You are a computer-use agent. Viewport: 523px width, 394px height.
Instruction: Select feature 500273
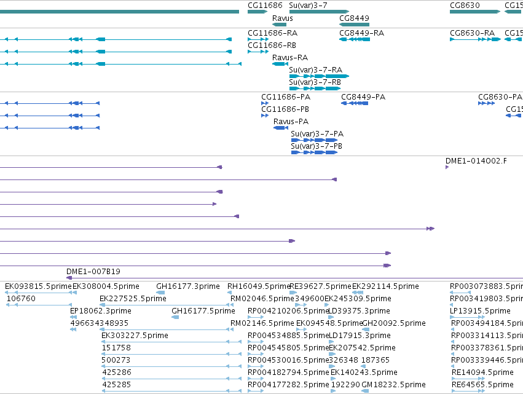[x=171, y=366]
